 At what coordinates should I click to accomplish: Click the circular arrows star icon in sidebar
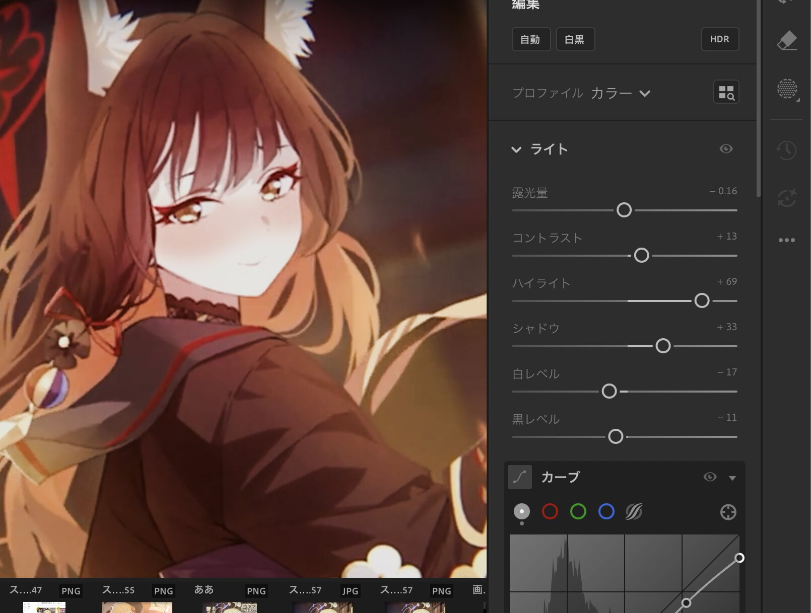point(787,198)
